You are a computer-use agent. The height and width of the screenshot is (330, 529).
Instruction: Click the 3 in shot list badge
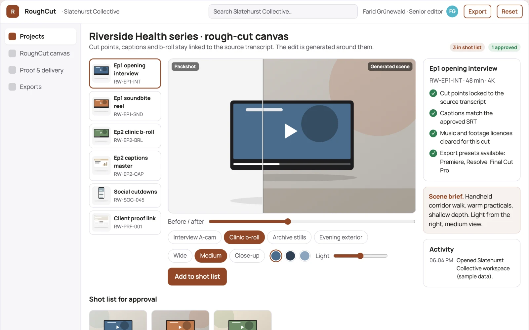click(467, 47)
